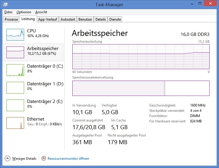Select the CPU usage mini graph

[x=15, y=35]
